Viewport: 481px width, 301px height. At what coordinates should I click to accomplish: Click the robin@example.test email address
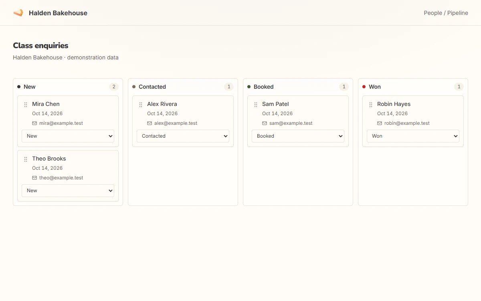(x=407, y=123)
